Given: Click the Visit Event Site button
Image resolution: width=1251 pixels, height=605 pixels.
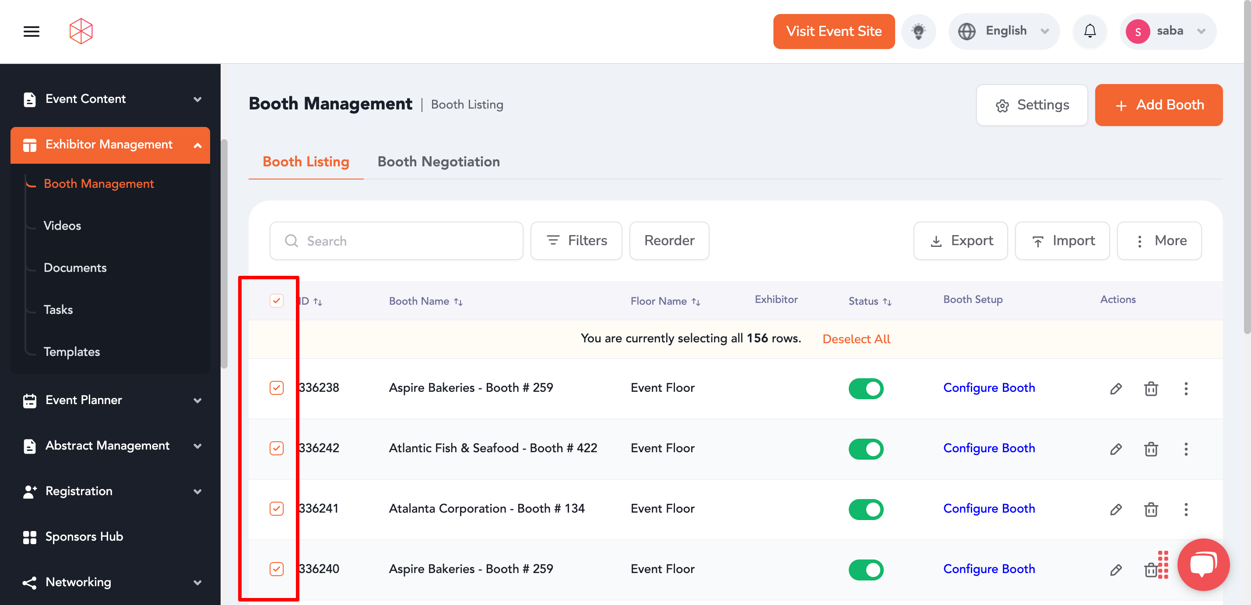Looking at the screenshot, I should 833,32.
